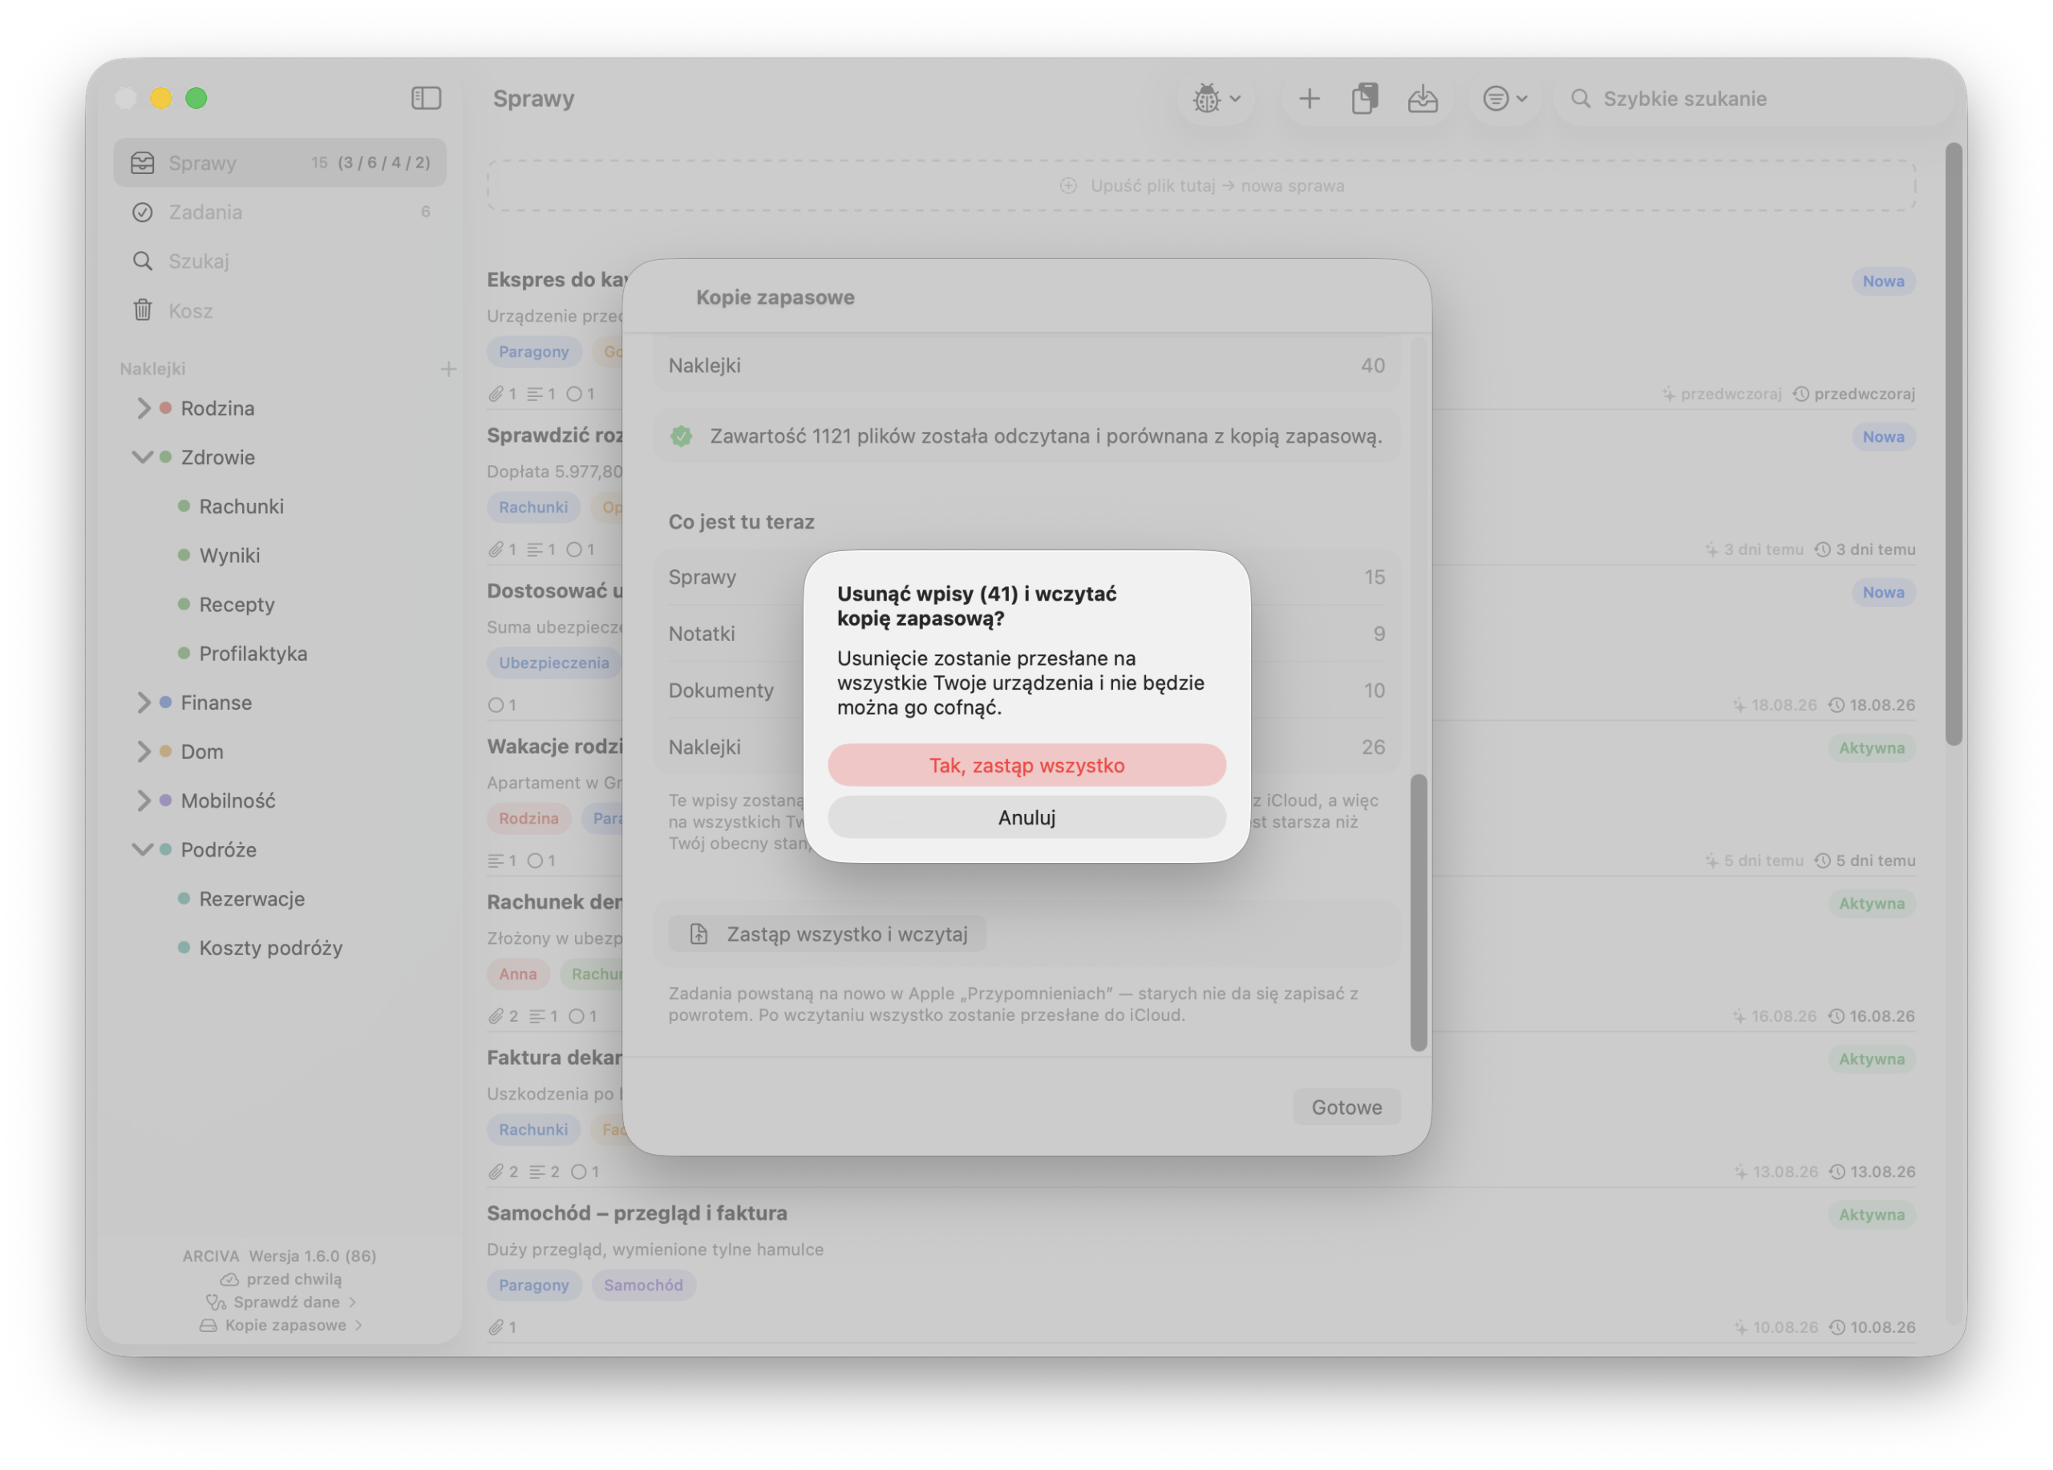Select Szukaj in the sidebar
2053x1470 pixels.
pyautogui.click(x=280, y=261)
